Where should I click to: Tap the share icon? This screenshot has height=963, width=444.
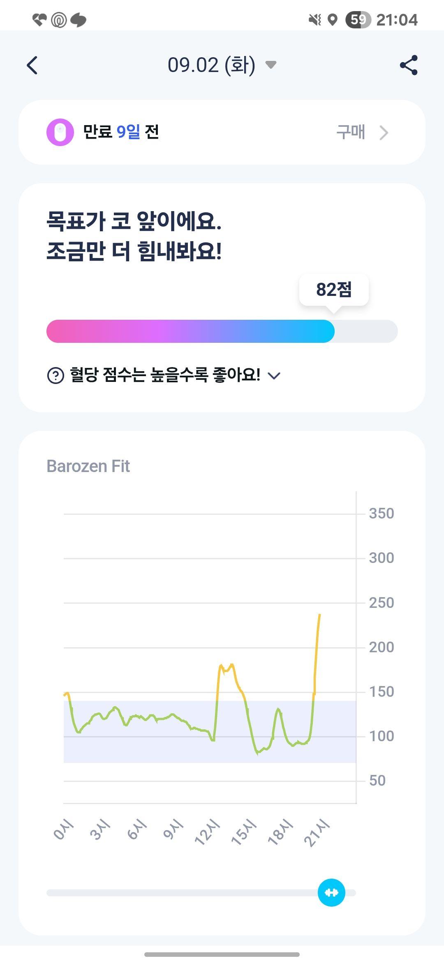pos(409,65)
